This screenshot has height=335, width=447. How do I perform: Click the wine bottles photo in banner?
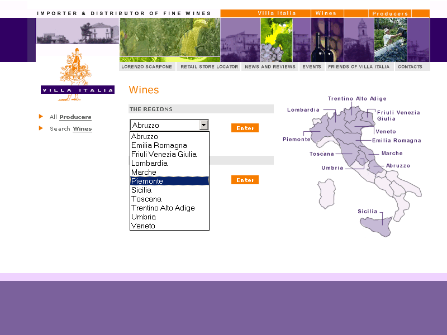tap(327, 40)
